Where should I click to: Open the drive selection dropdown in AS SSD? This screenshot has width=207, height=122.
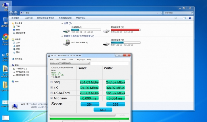click(x=88, y=63)
